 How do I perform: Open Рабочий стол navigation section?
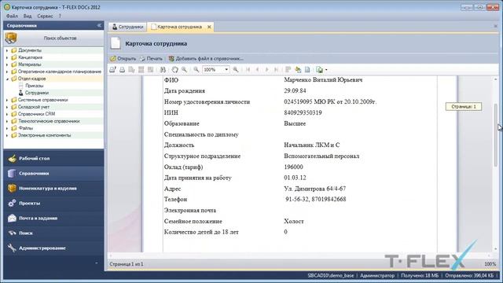tap(53, 159)
